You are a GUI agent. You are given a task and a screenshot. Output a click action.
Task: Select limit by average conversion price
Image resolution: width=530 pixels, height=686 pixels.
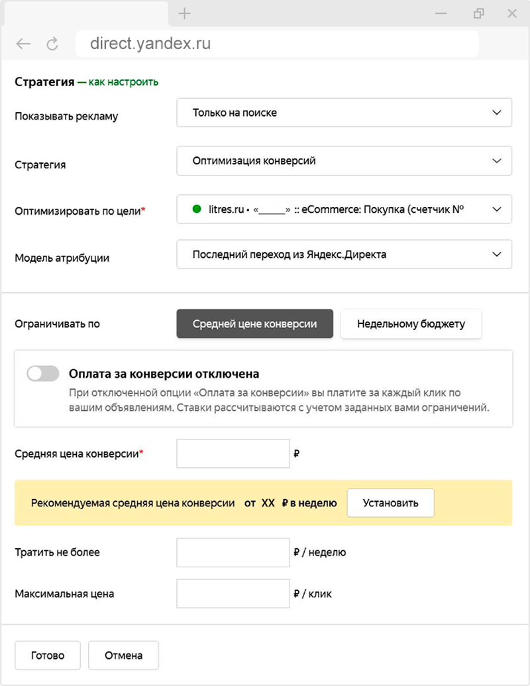pos(254,324)
